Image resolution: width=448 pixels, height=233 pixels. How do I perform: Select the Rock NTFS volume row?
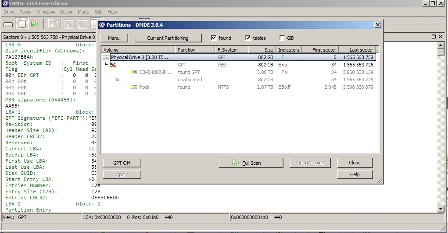point(239,87)
